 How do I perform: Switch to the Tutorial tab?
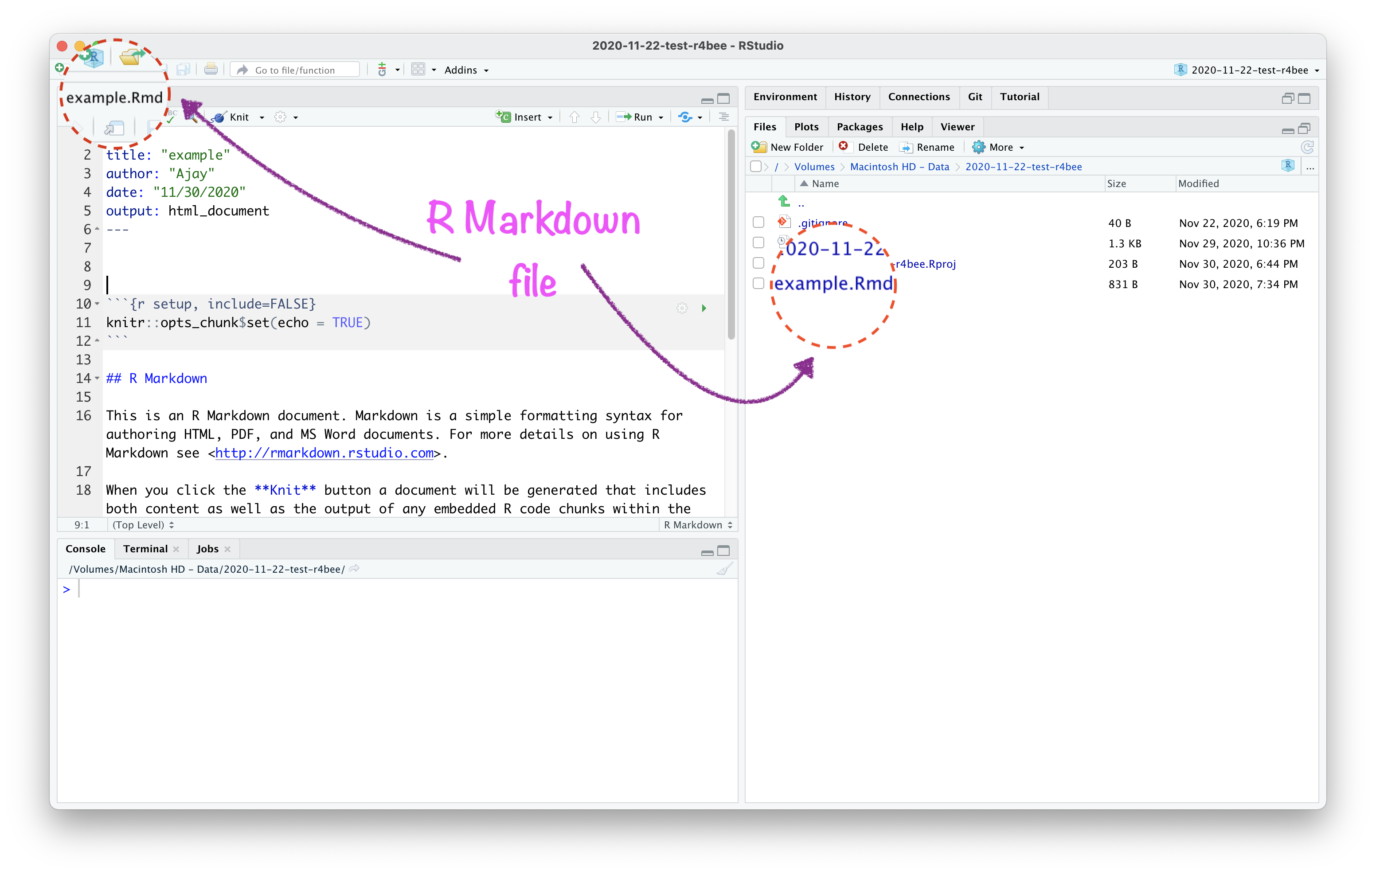1020,97
